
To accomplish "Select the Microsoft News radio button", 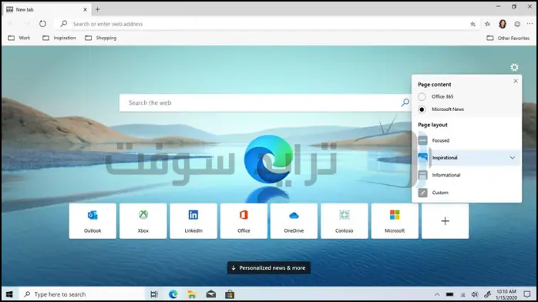I will point(422,109).
